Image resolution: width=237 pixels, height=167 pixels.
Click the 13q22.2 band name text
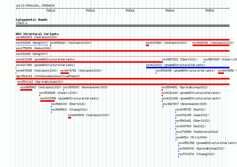(22, 23)
